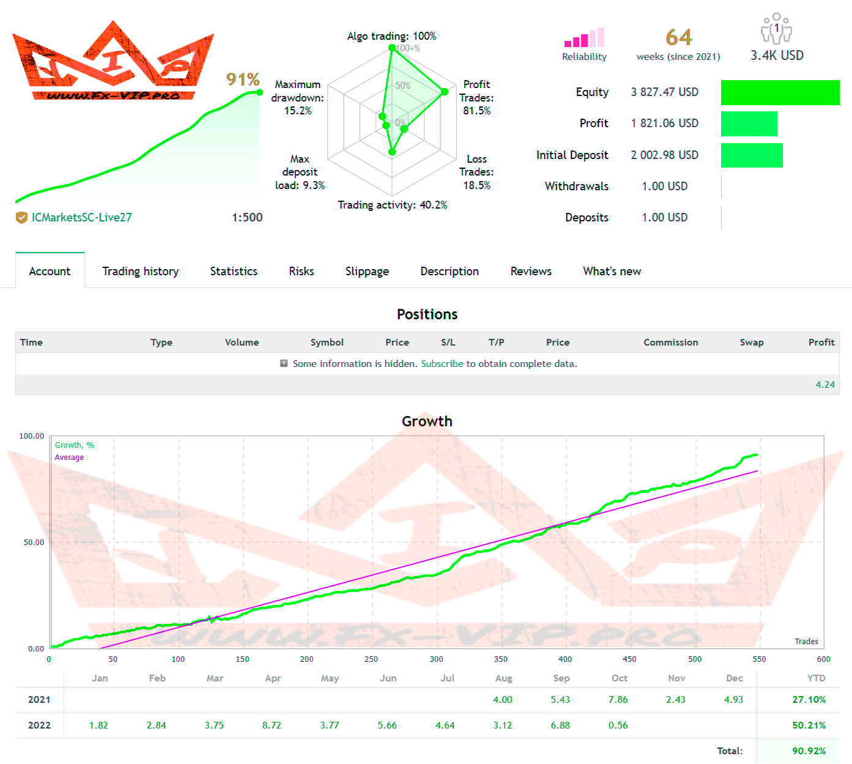Image resolution: width=852 pixels, height=764 pixels.
Task: Open the Risks tab
Action: click(301, 271)
